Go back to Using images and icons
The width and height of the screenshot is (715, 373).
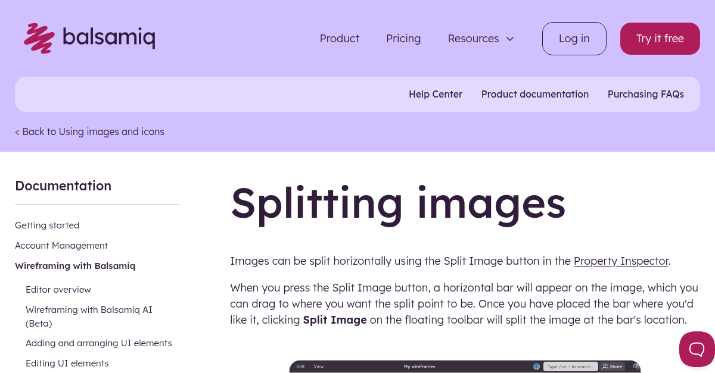tap(89, 131)
